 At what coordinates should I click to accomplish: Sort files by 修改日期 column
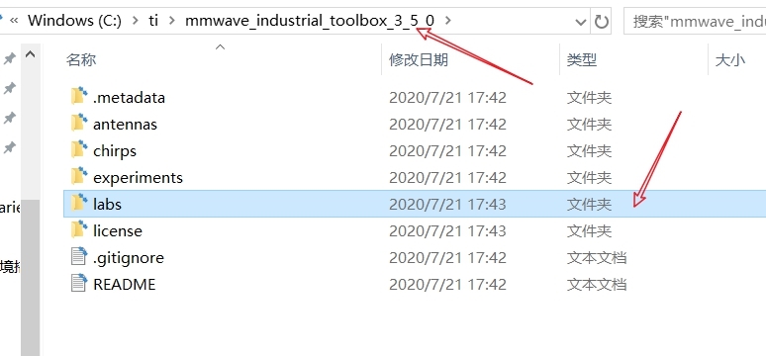point(419,60)
